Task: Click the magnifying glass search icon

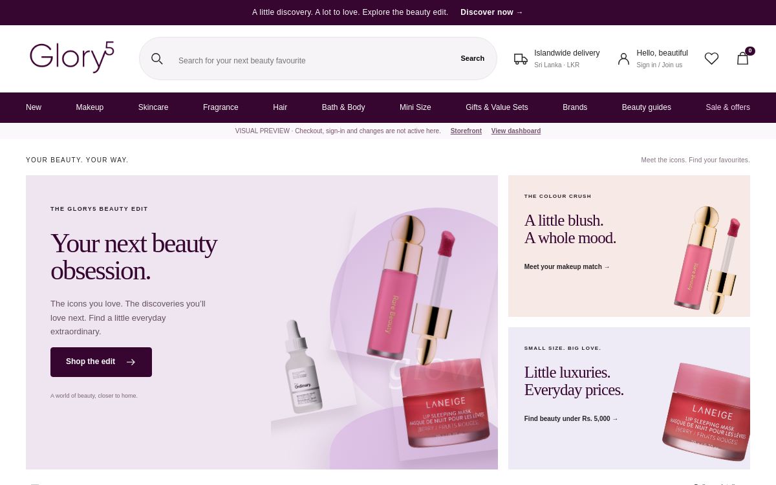Action: 157,59
